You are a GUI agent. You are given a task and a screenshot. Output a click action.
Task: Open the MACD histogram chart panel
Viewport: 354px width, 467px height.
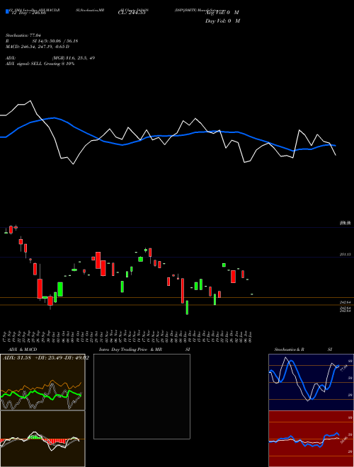42,439
